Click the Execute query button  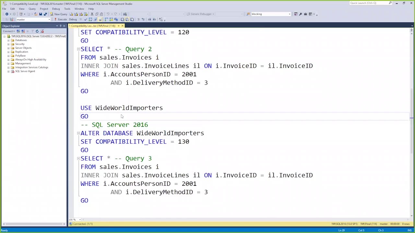coord(60,19)
